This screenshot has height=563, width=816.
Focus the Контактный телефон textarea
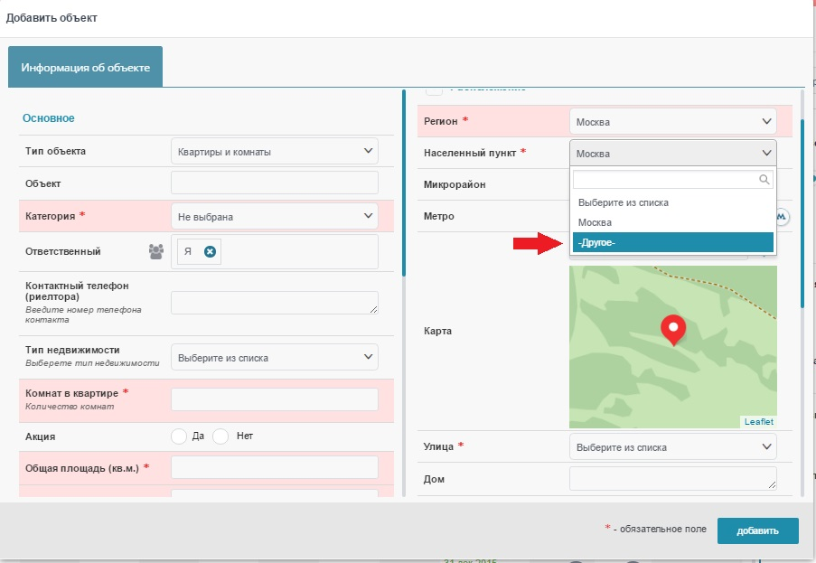(x=274, y=303)
